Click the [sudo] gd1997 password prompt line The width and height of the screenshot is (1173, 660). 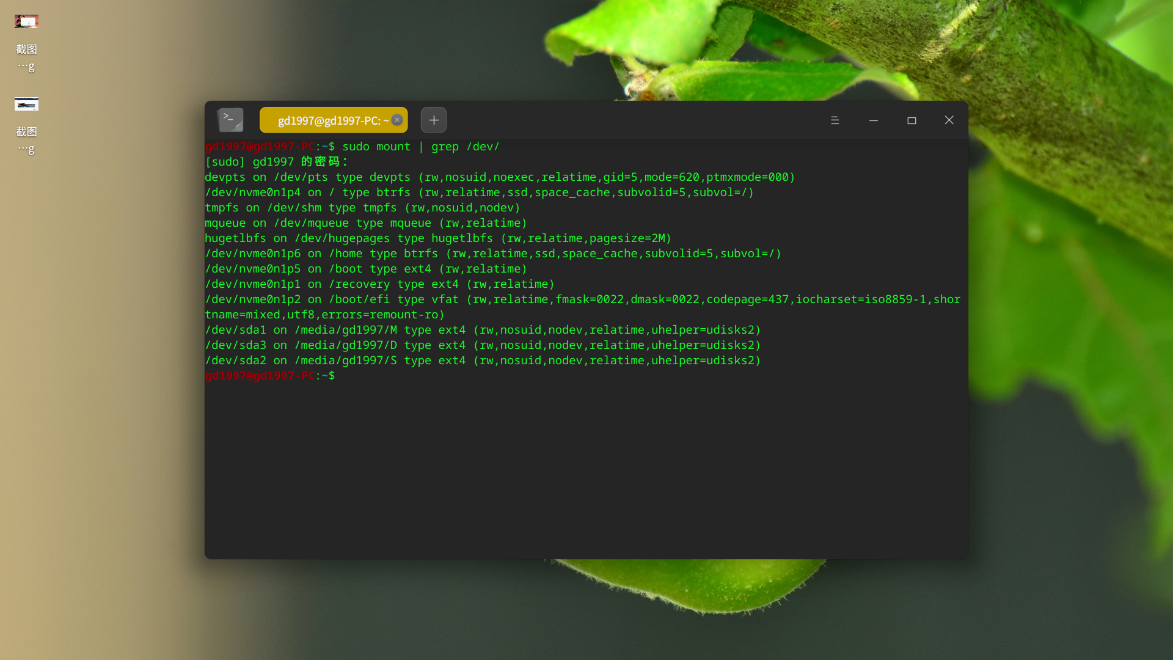click(x=276, y=162)
